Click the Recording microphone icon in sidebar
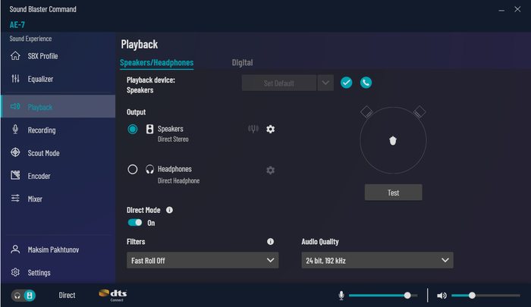Image resolution: width=531 pixels, height=307 pixels. (x=15, y=130)
